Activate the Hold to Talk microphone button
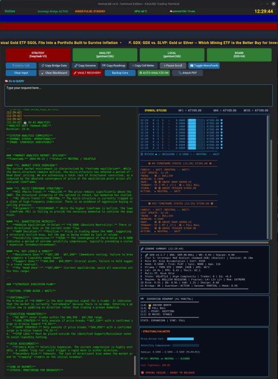The width and height of the screenshot is (278, 379). tap(21, 65)
